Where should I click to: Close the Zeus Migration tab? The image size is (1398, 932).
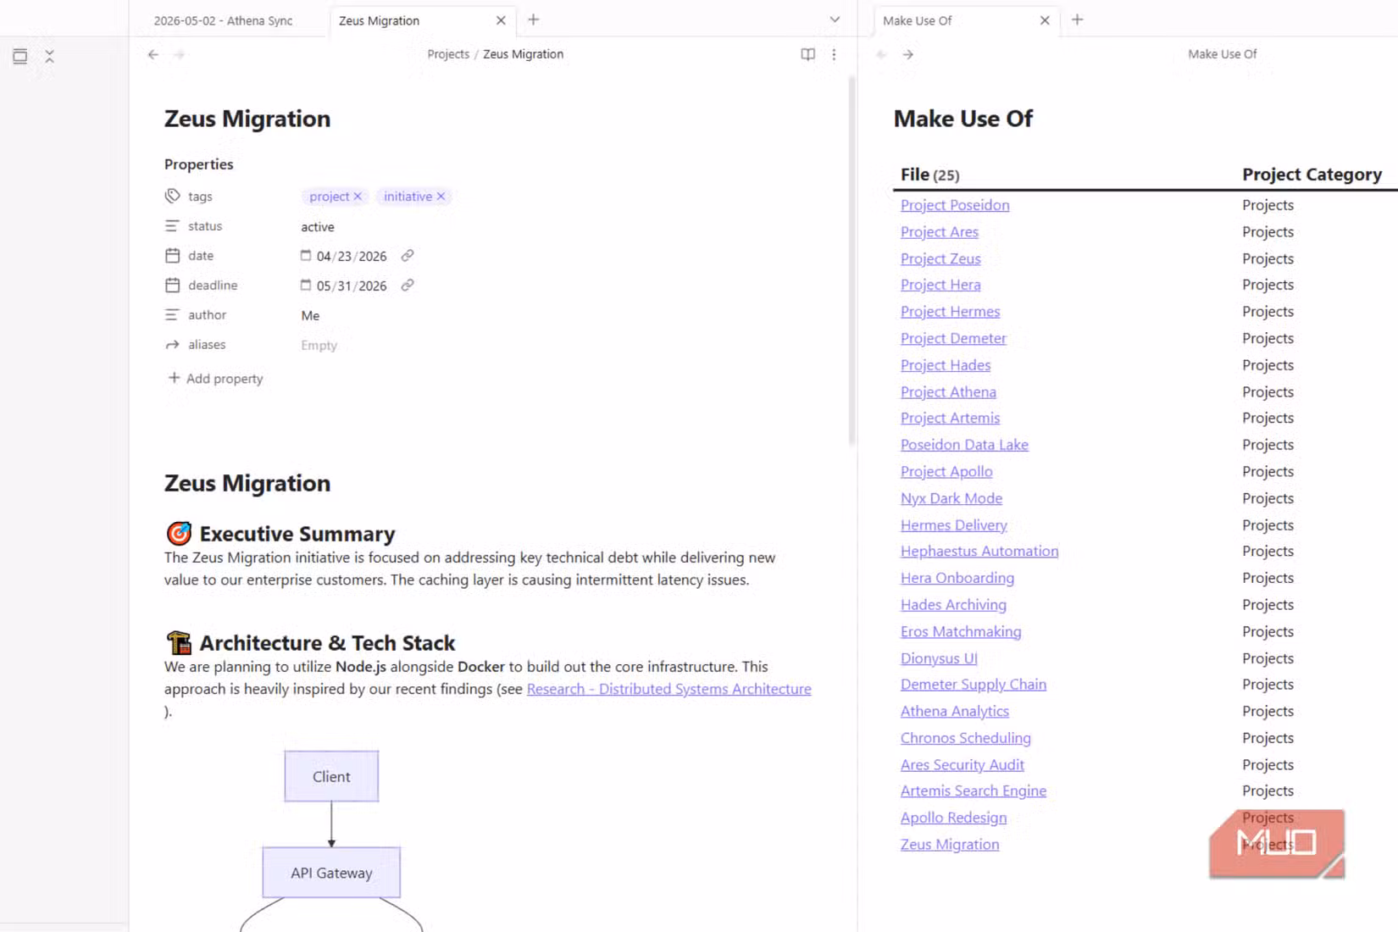click(x=501, y=20)
